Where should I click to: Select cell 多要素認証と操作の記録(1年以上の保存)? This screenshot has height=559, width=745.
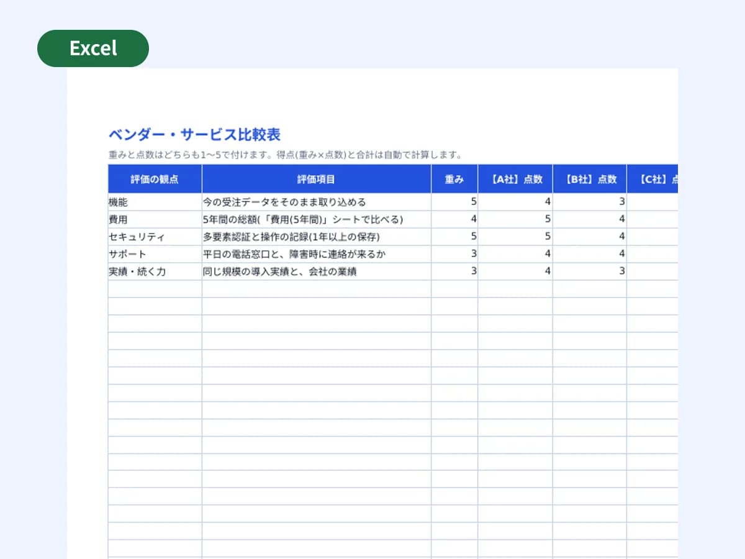[317, 237]
